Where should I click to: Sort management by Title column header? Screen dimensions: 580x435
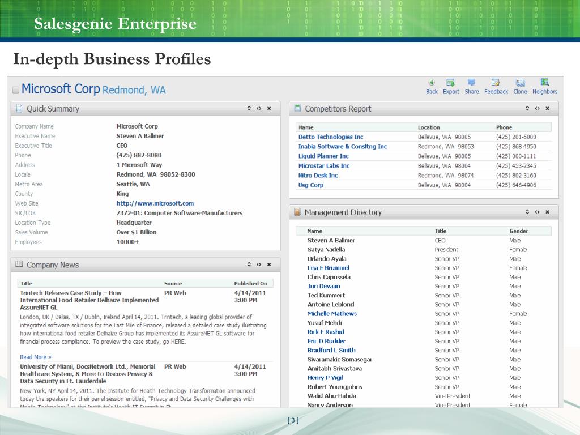(x=441, y=231)
